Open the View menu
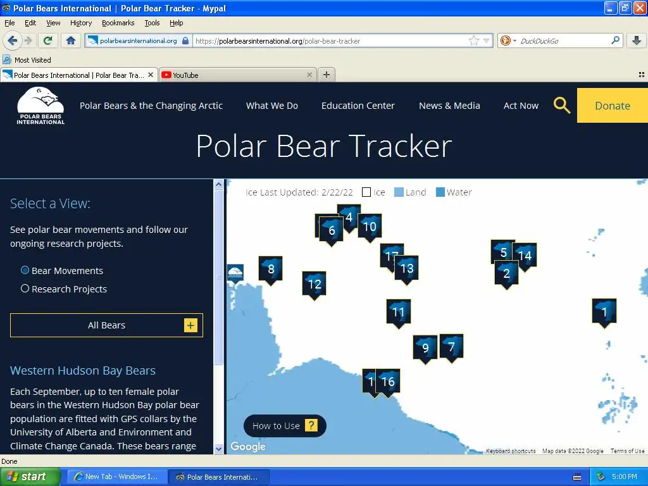The height and width of the screenshot is (486, 648). (x=53, y=23)
